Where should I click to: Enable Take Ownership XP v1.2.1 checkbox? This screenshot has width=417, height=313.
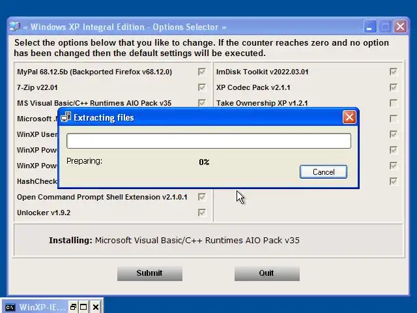394,103
